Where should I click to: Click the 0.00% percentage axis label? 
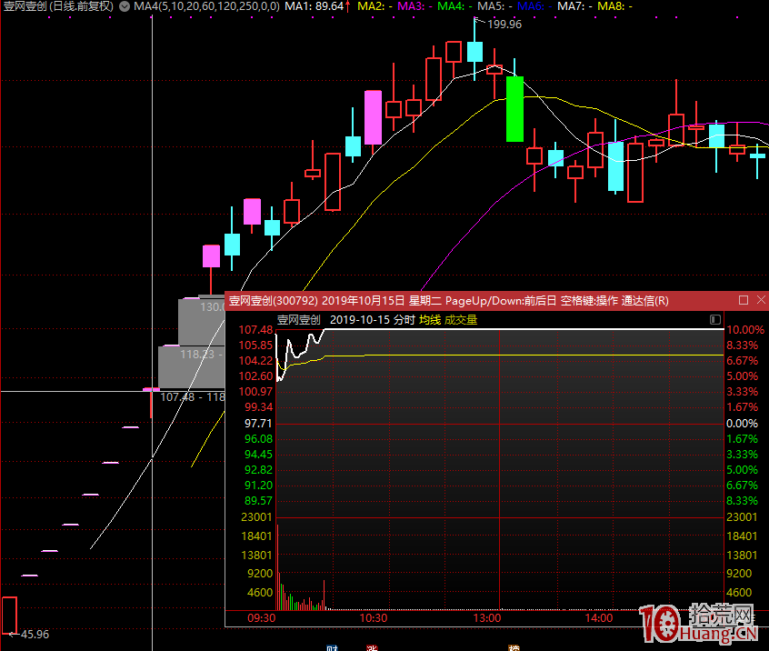pos(742,423)
